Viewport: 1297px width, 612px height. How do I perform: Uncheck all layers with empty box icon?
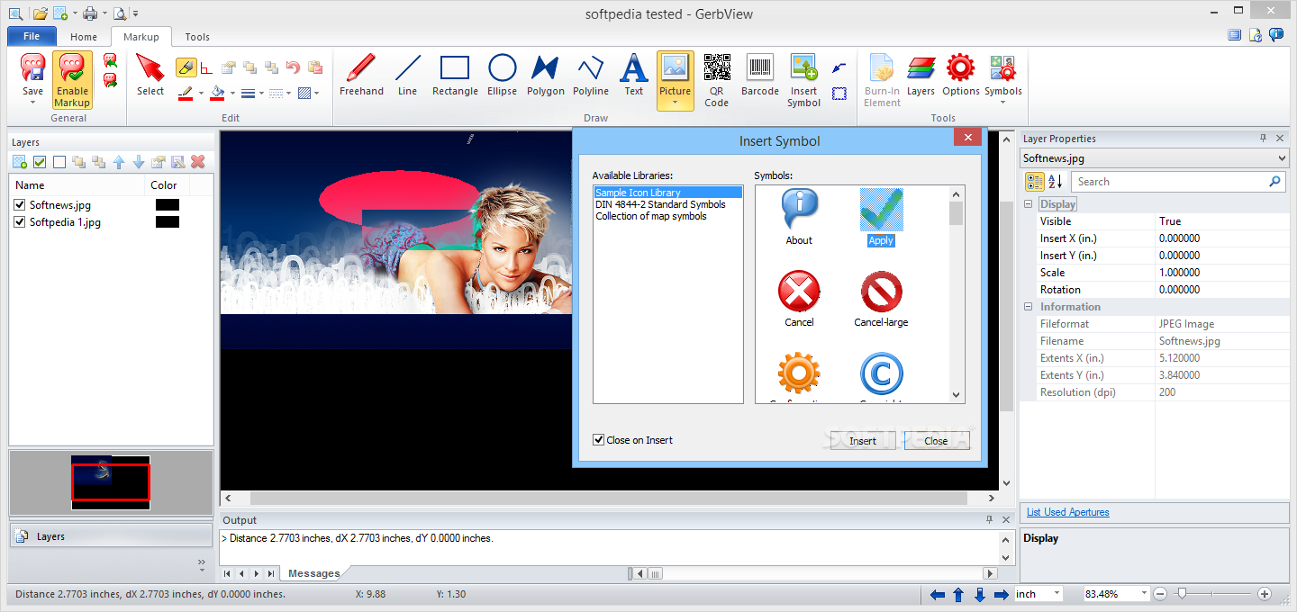(x=59, y=162)
